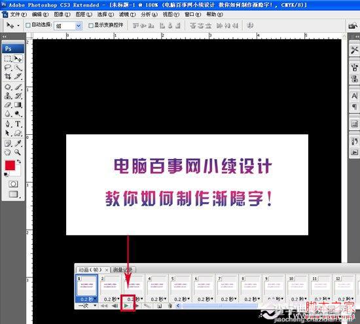
Task: Toggle Quick Mask mode
Action: tap(13, 184)
